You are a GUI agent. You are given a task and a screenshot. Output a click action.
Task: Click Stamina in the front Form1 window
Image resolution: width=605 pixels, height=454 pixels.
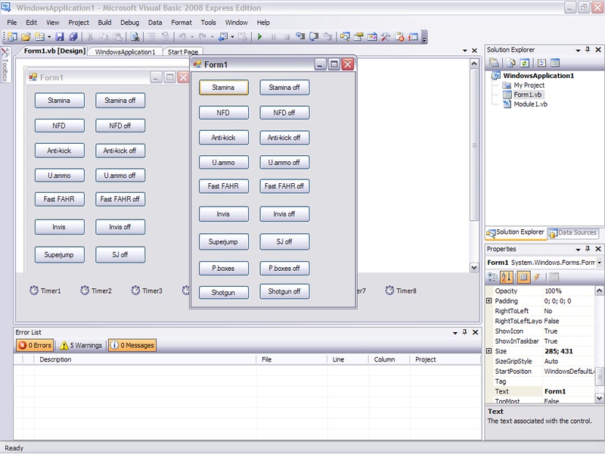(x=223, y=87)
